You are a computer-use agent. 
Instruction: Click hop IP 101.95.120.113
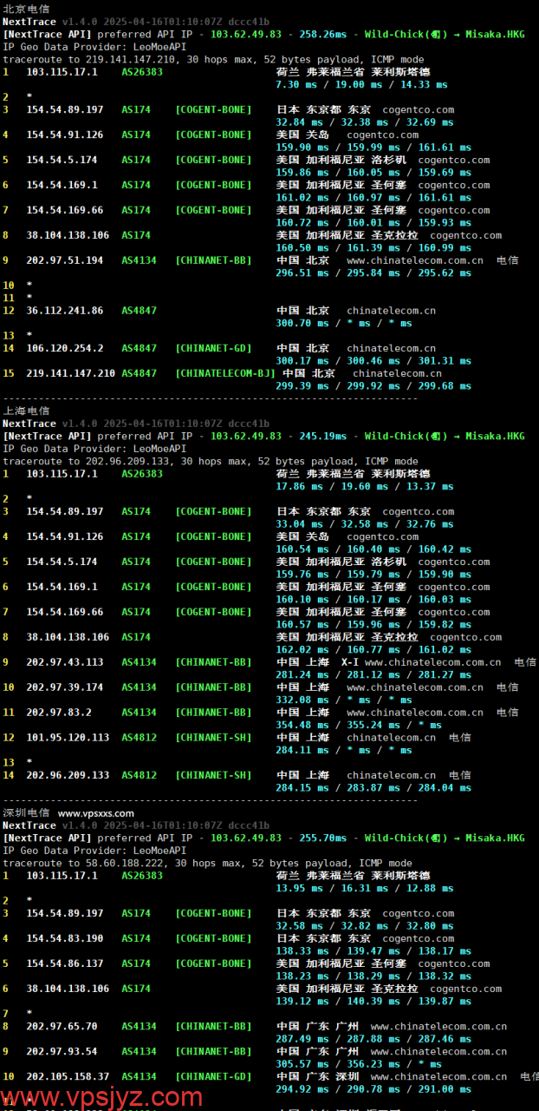68,738
